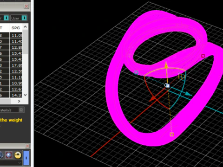
Task: Close the lower materials panel with its red X
Action: 27,146
